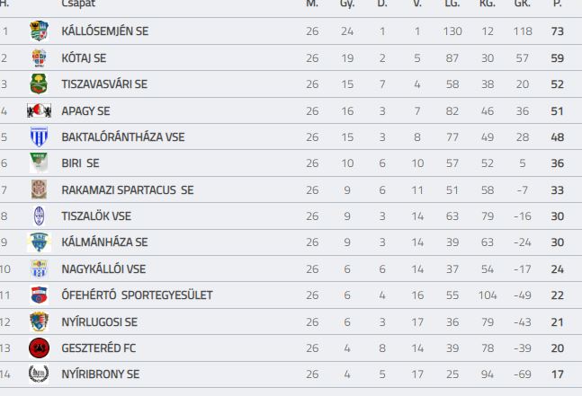Click the Baktalórántháza VSE striped shield logo
This screenshot has height=396, width=582.
pos(39,136)
